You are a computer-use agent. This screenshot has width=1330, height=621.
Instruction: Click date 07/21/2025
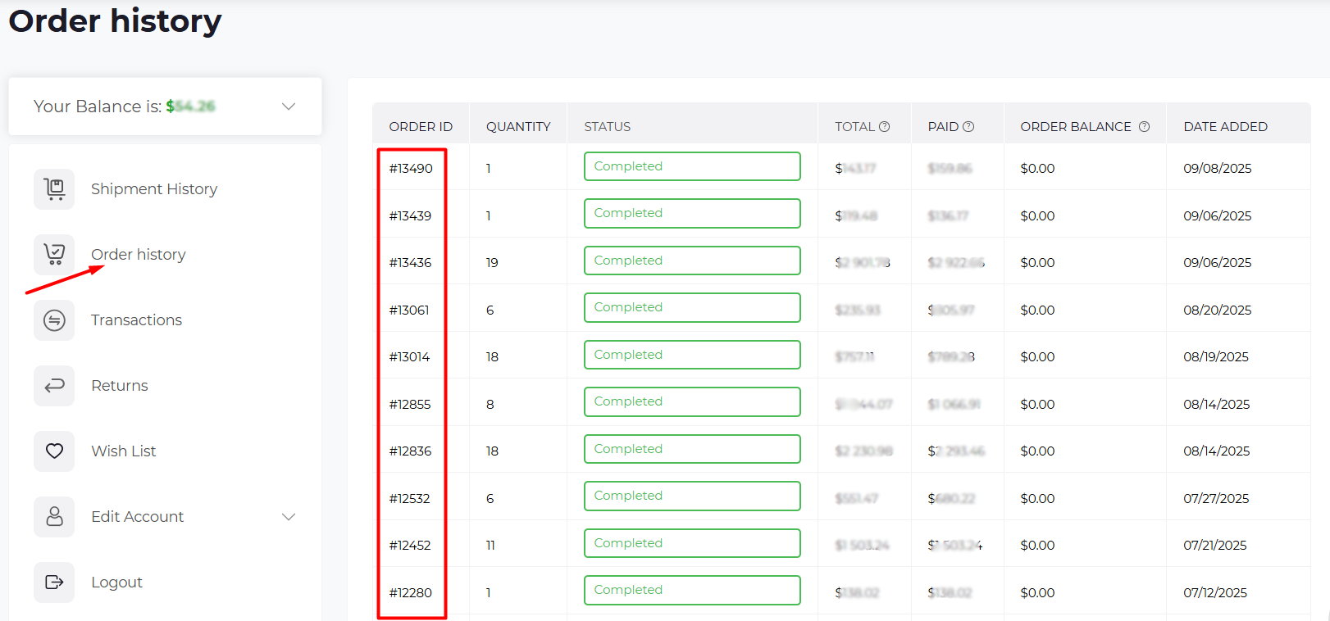[1215, 546]
